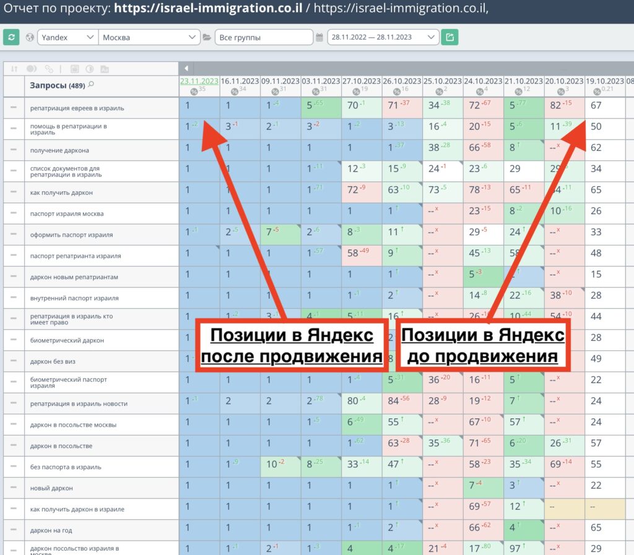
Task: Select query репатриация евреев в израиль
Action: coord(77,108)
